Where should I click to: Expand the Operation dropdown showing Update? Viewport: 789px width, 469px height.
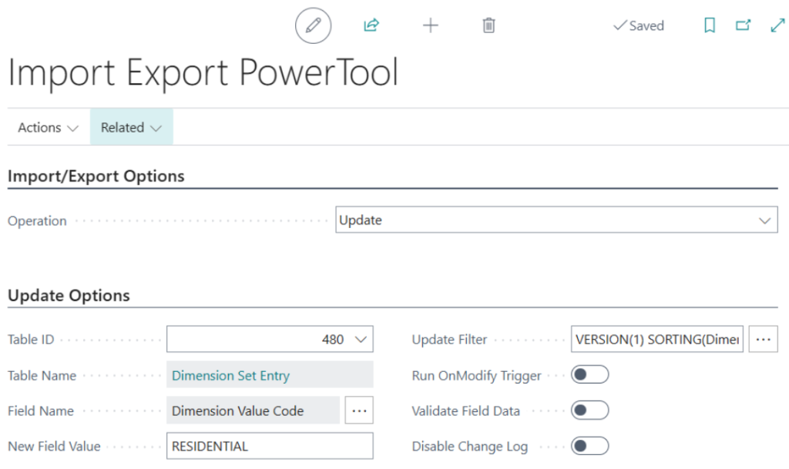point(556,220)
